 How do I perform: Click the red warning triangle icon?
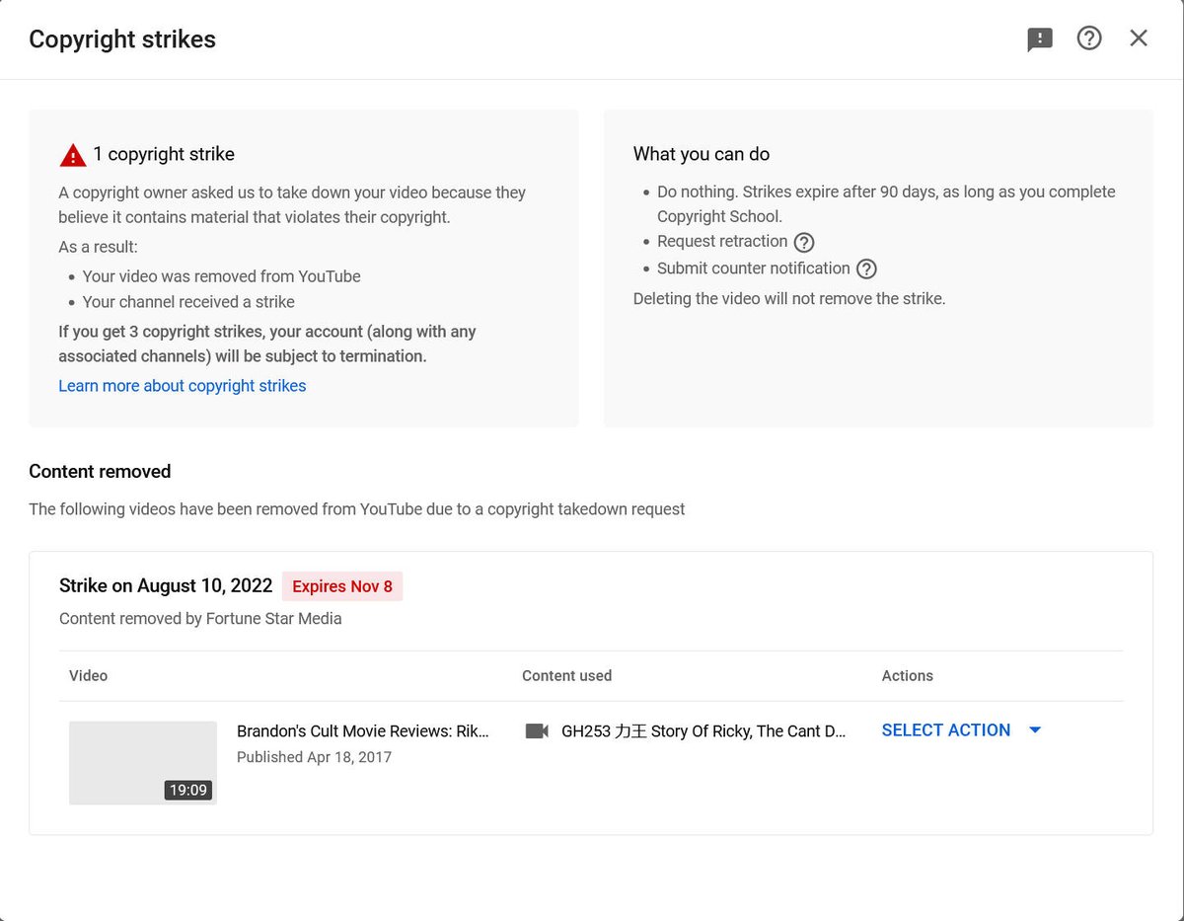(73, 155)
